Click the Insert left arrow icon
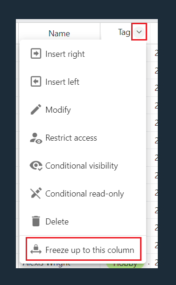Viewport: 176px width, 285px height. tap(36, 81)
